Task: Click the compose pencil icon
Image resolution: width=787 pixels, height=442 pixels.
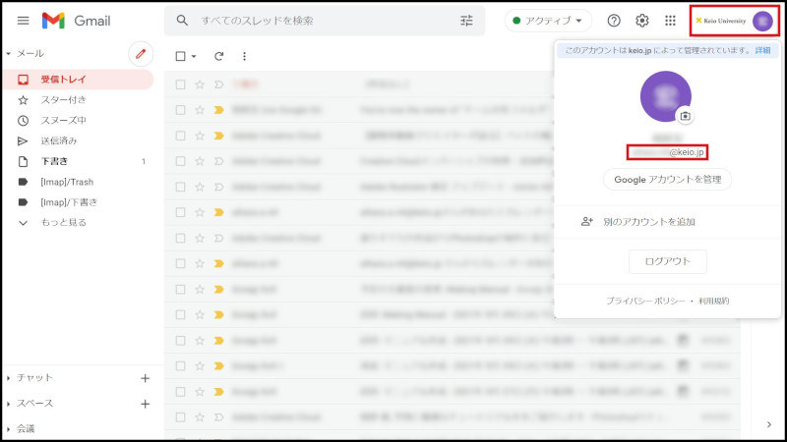Action: point(141,53)
